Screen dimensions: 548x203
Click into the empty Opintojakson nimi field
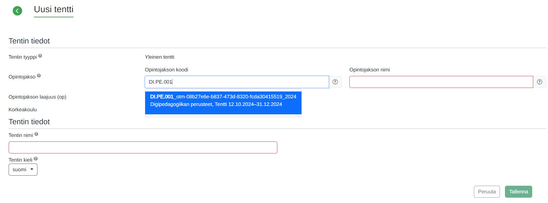(x=441, y=82)
